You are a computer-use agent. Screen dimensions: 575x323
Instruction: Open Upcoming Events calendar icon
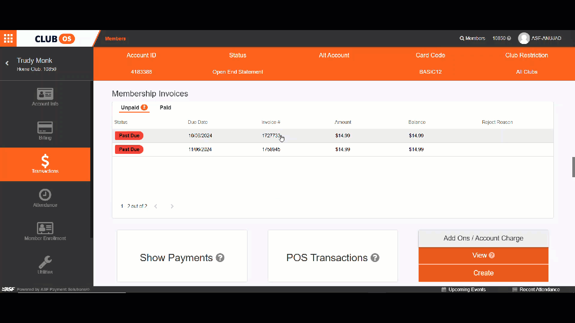(444, 290)
